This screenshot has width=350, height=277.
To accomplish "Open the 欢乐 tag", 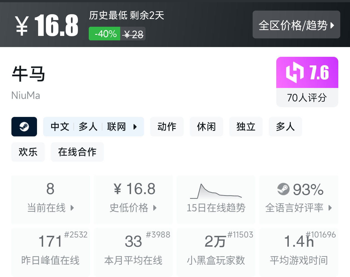I will pyautogui.click(x=28, y=152).
